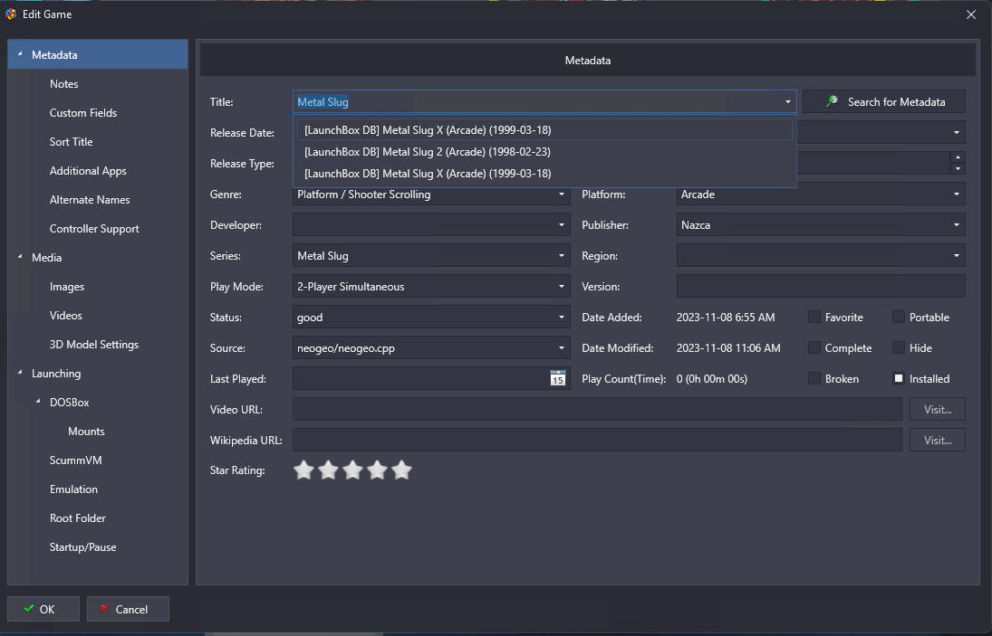Set rating with the first star
This screenshot has height=636, width=992.
coord(303,470)
